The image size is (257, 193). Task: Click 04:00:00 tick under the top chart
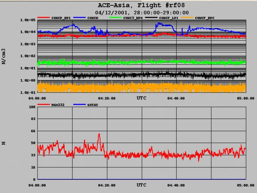(x=37, y=98)
